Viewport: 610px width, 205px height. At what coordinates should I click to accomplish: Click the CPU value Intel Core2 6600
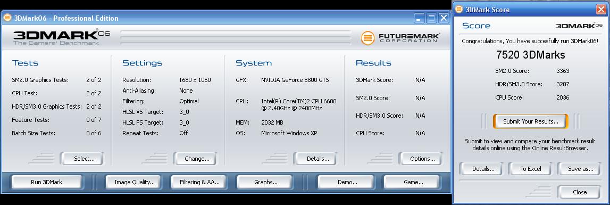pos(299,104)
